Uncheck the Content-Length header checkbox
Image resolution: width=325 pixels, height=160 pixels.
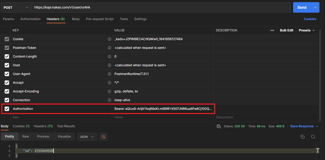click(7, 57)
